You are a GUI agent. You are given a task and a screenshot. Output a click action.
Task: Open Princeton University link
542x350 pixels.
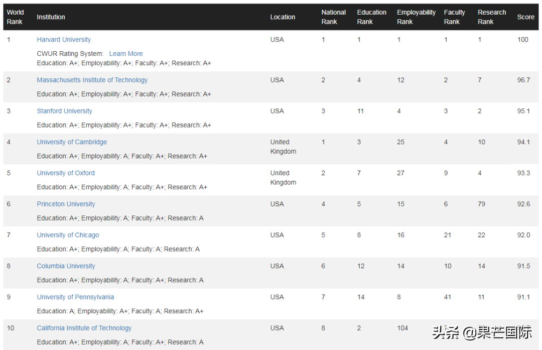[66, 204]
